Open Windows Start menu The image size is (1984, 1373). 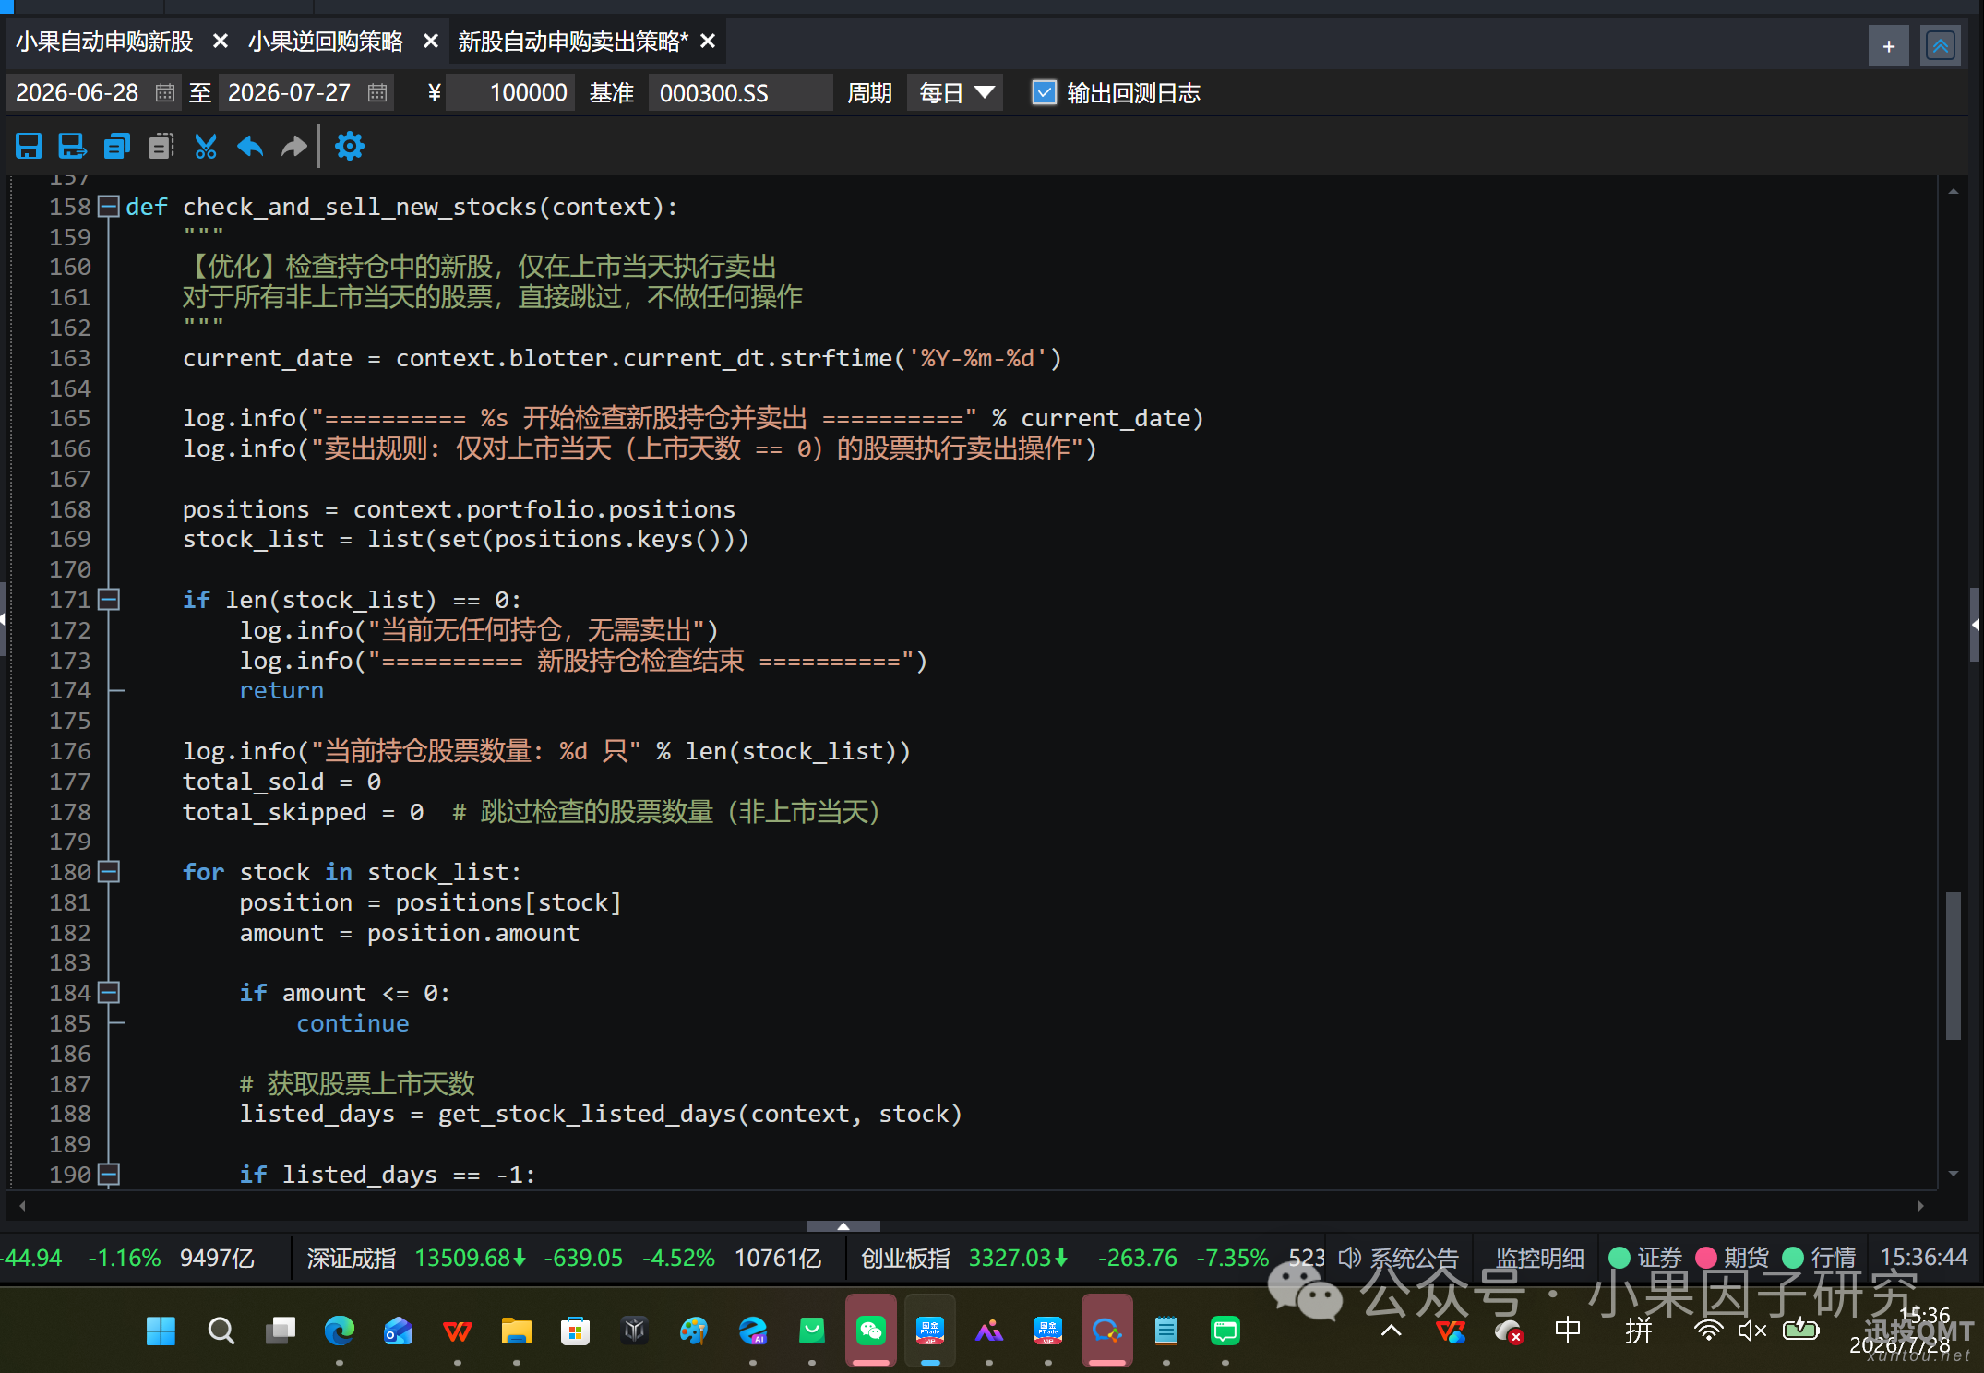coord(161,1331)
